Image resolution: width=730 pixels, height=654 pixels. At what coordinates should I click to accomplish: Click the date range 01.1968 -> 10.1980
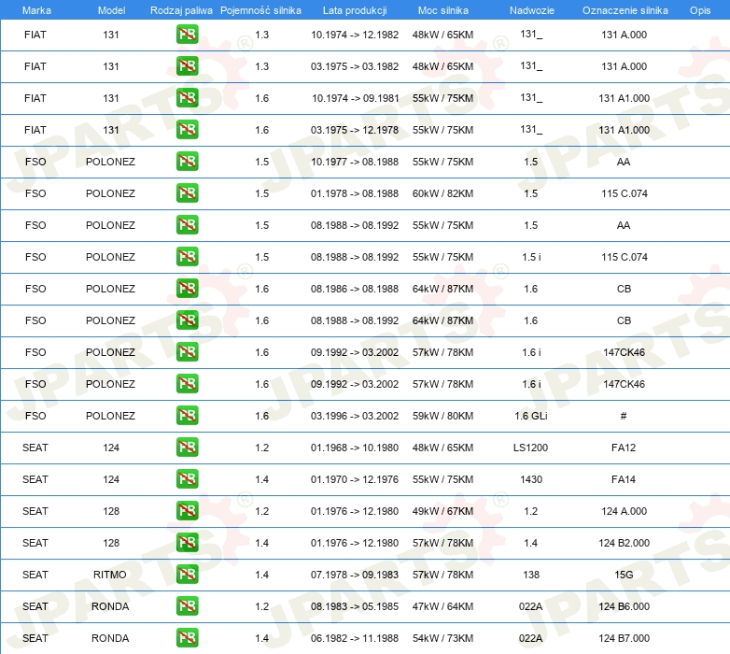(355, 448)
